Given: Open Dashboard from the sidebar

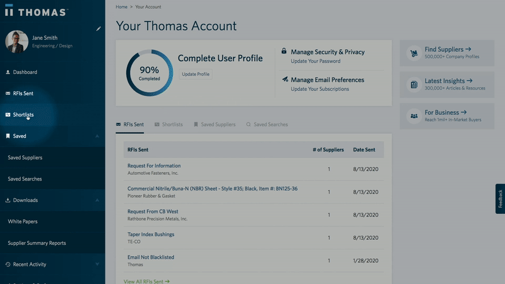Looking at the screenshot, I should [25, 72].
